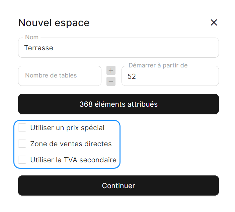Close the Nouvel espace dialog
Image resolution: width=235 pixels, height=212 pixels.
(x=214, y=22)
